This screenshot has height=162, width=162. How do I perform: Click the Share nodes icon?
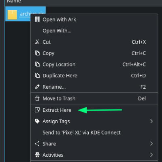pos(37,144)
